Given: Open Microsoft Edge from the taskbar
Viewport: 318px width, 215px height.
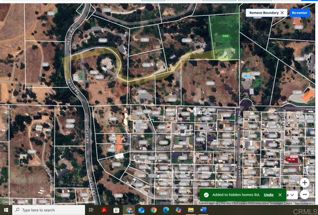Looking at the screenshot, I should click(166, 210).
